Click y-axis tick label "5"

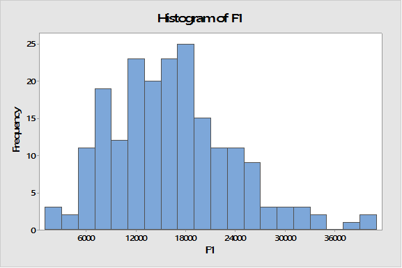[33, 193]
